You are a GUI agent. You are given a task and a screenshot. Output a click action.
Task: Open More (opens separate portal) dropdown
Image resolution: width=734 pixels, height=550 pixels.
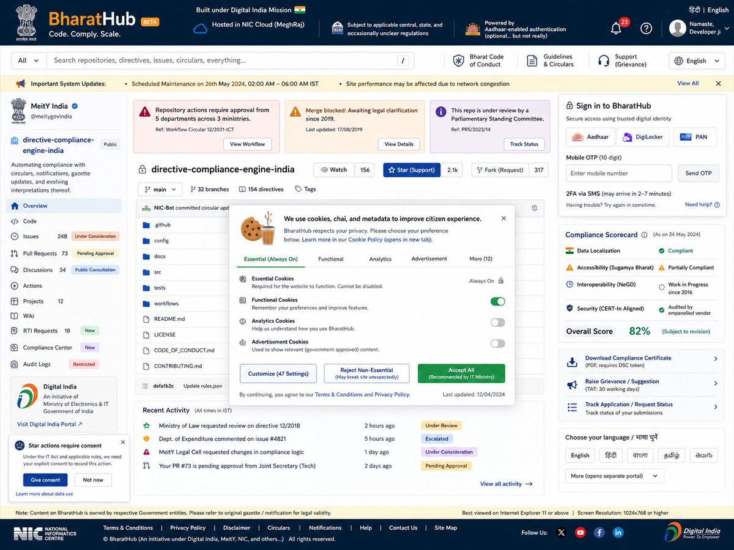[615, 476]
